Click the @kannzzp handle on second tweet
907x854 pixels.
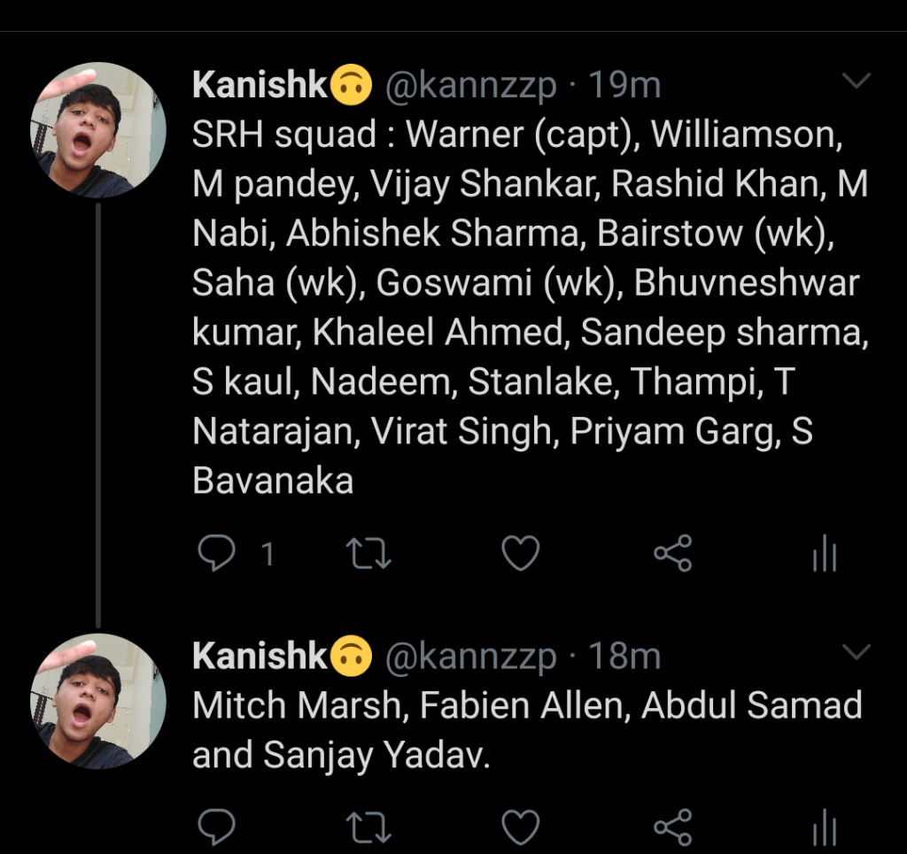[x=470, y=657]
